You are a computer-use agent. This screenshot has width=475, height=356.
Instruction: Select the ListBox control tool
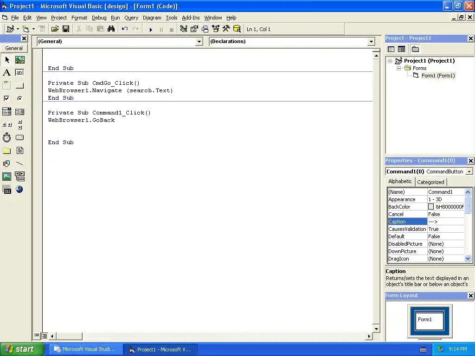(x=19, y=112)
